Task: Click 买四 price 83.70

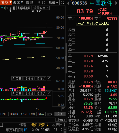Action: pyautogui.click(x=88, y=71)
